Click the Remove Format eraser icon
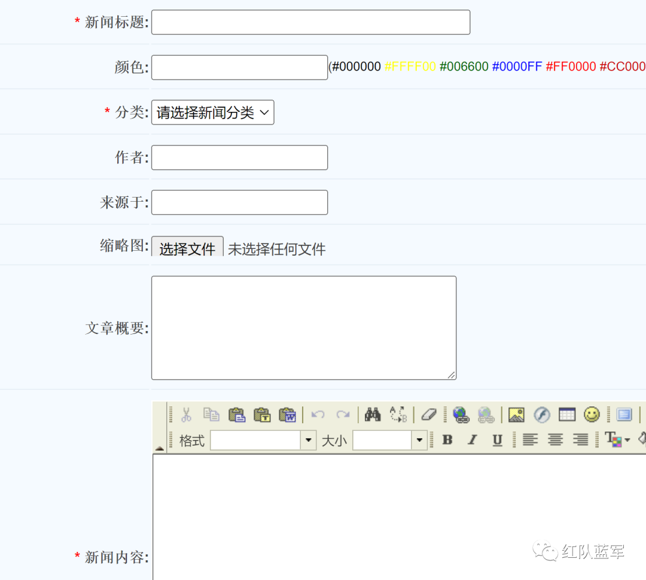Image resolution: width=646 pixels, height=580 pixels. (x=428, y=414)
